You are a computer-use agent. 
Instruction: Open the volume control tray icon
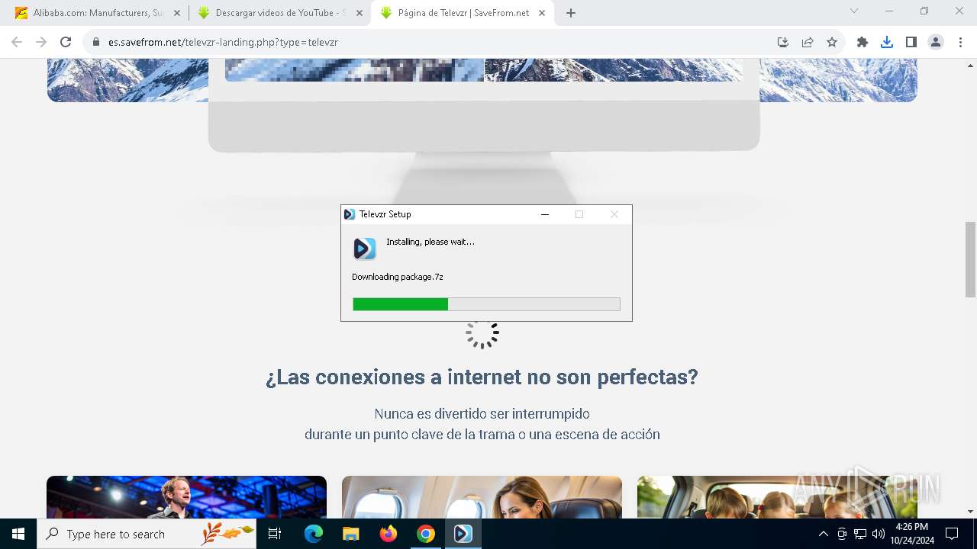879,534
